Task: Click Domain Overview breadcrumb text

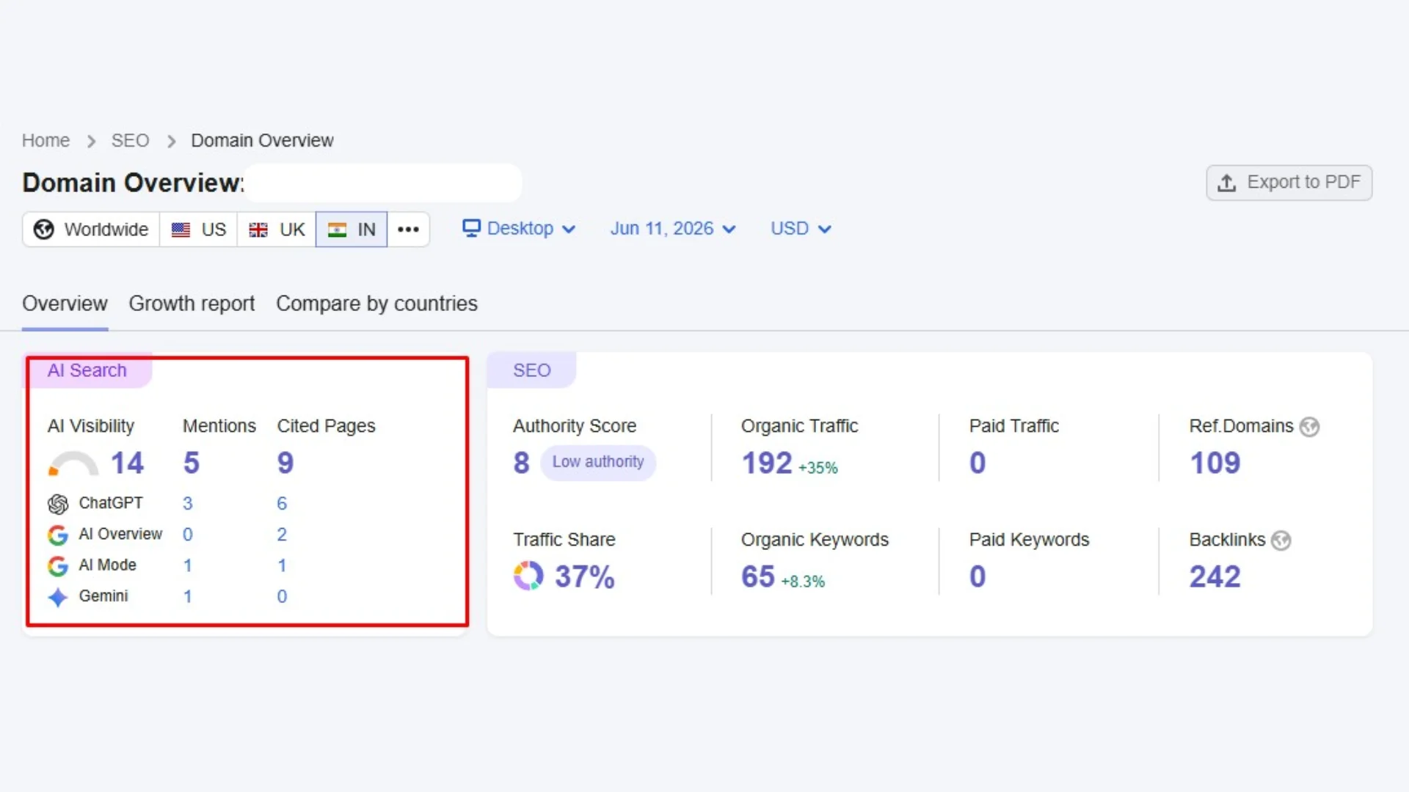Action: [262, 140]
